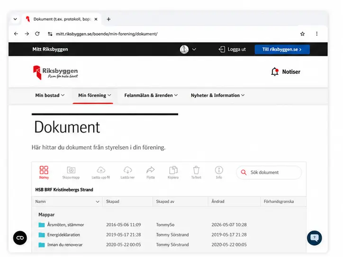343x257 pixels.
Task: Click the Energideklaration folder icon
Action: (42, 235)
